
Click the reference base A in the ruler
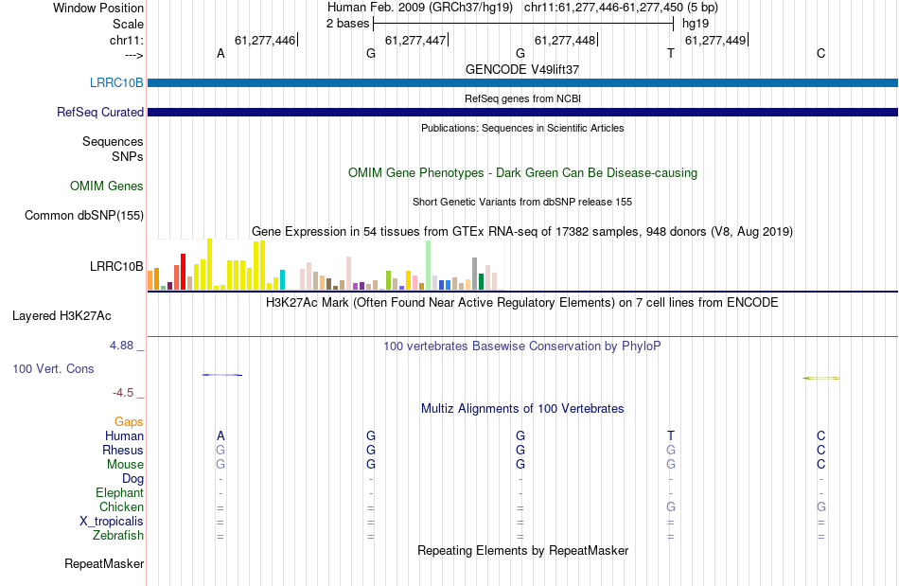220,53
